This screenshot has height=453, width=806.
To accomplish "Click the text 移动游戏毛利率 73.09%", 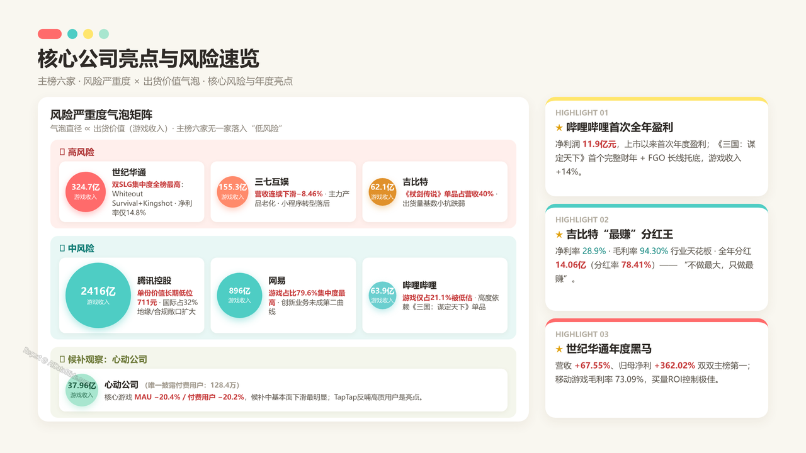I will (x=598, y=379).
